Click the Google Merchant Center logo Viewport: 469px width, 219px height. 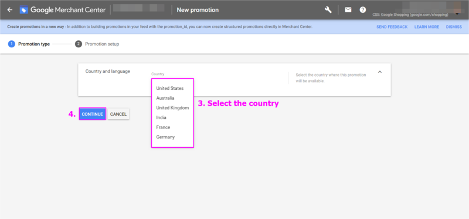click(63, 10)
